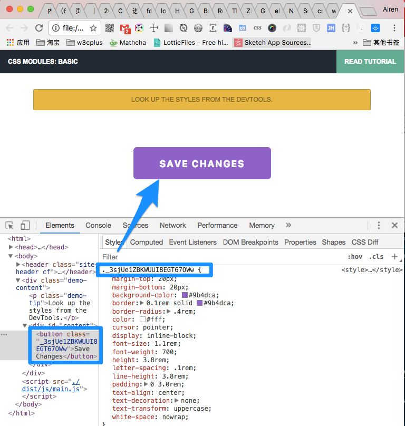405x426 pixels.
Task: Collapse the body element node
Action: tap(11, 256)
